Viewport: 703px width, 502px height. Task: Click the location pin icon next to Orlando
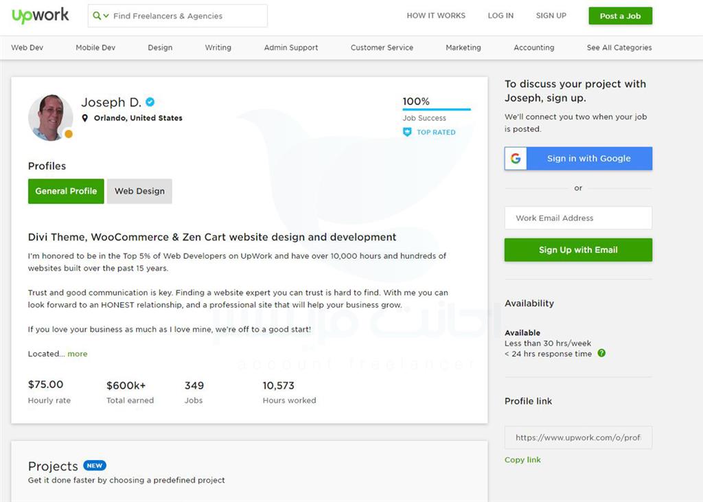point(84,118)
